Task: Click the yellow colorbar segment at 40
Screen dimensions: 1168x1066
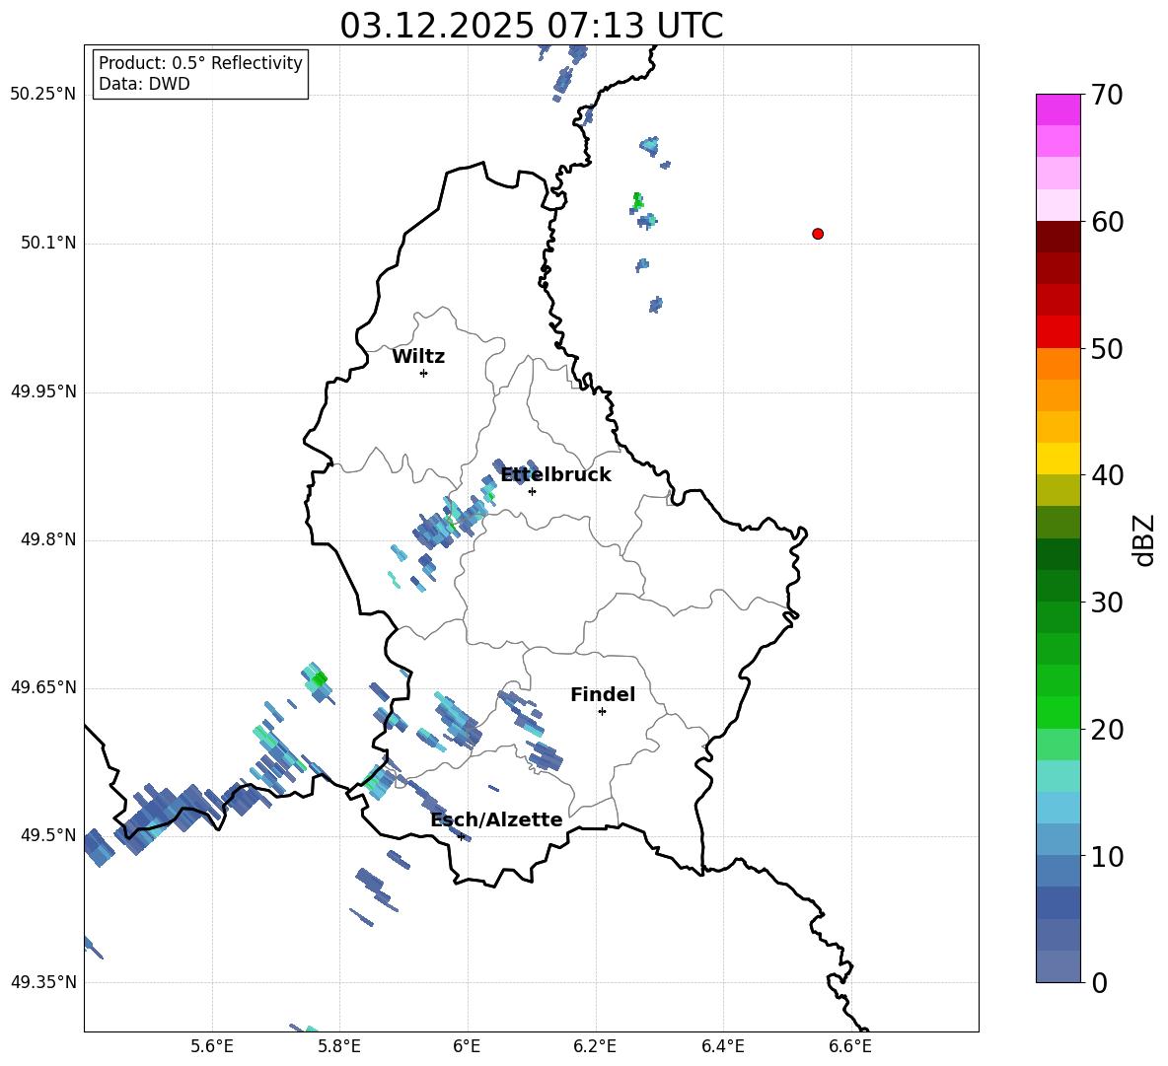Action: tap(1058, 459)
